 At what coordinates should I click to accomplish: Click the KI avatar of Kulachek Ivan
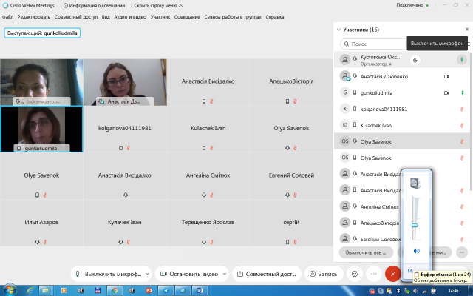point(345,125)
